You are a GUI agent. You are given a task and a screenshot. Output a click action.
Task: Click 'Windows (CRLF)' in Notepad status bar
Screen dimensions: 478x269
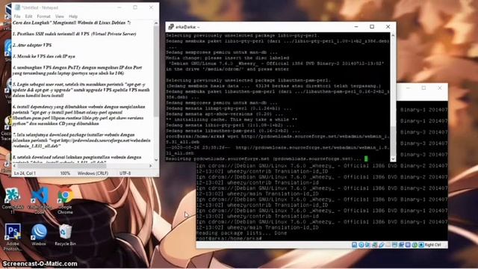(93, 173)
